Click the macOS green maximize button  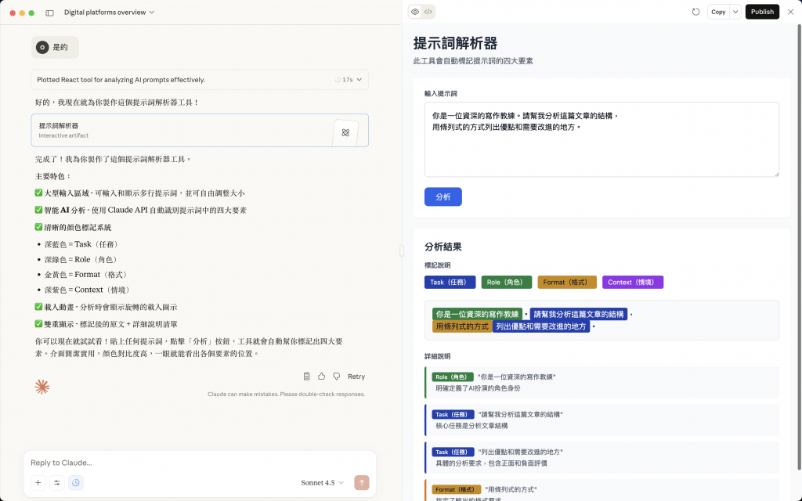point(31,13)
